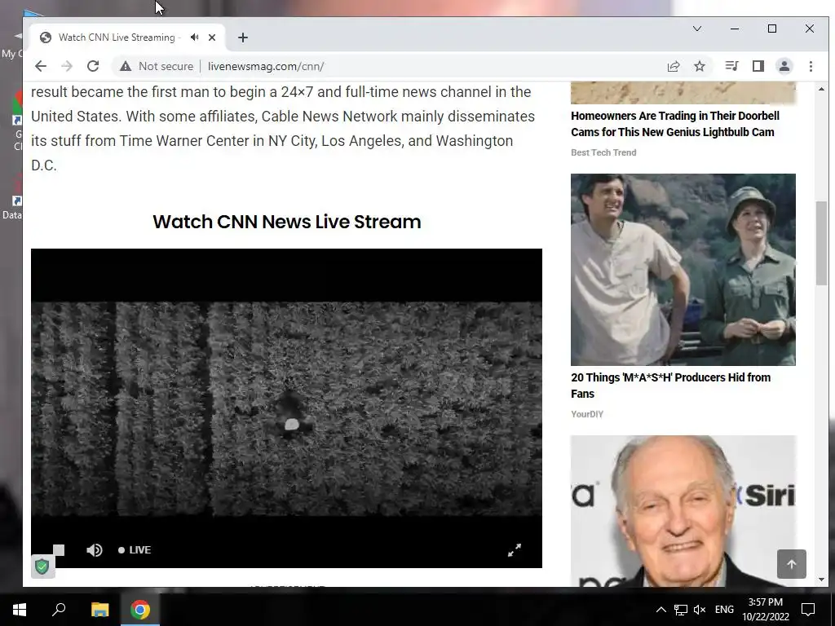The width and height of the screenshot is (835, 626).
Task: Click the live video stream frame
Action: tap(286, 408)
